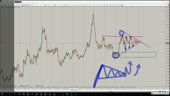Toggle chart shift icon

(119, 5)
